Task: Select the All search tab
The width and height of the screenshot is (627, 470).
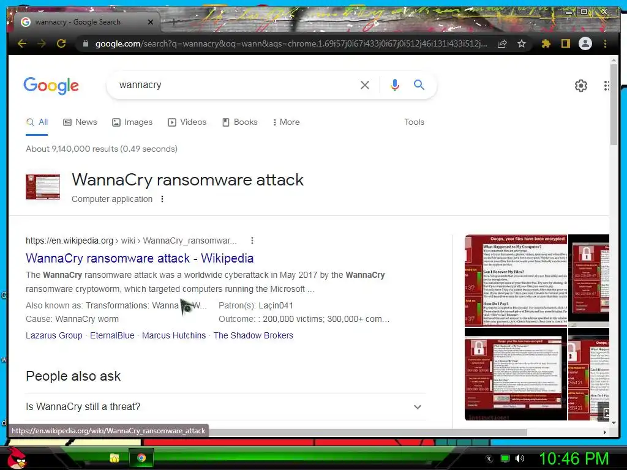Action: pos(37,122)
